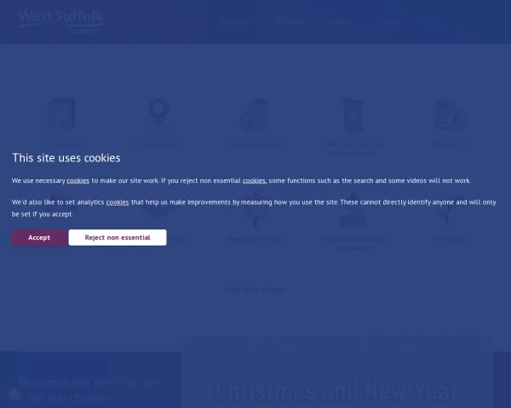Follow the non essential cookies link
This screenshot has height=408, width=511.
click(255, 180)
